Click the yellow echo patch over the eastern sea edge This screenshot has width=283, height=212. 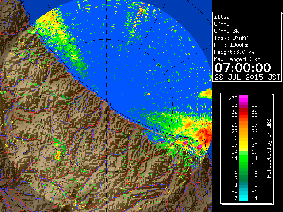pos(206,94)
